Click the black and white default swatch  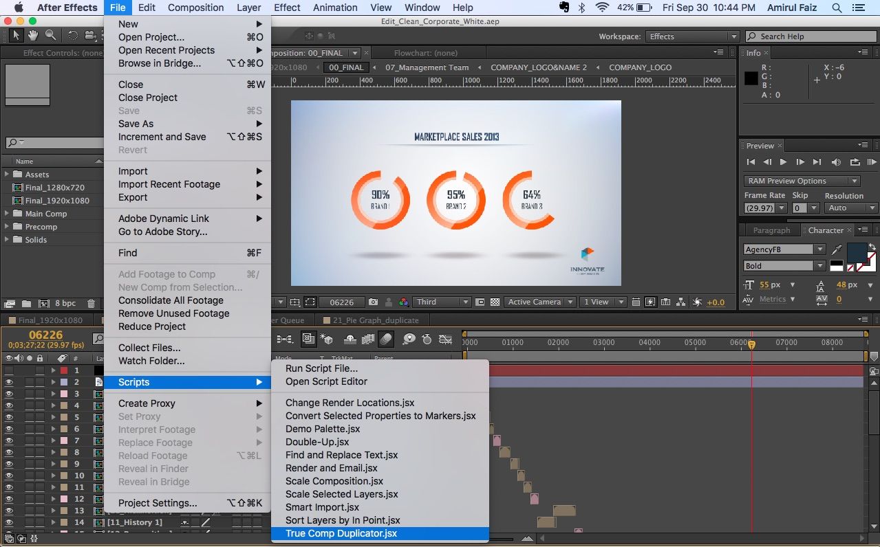point(837,266)
